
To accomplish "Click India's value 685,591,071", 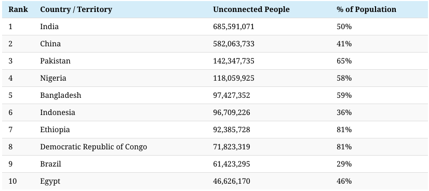I will pyautogui.click(x=234, y=27).
